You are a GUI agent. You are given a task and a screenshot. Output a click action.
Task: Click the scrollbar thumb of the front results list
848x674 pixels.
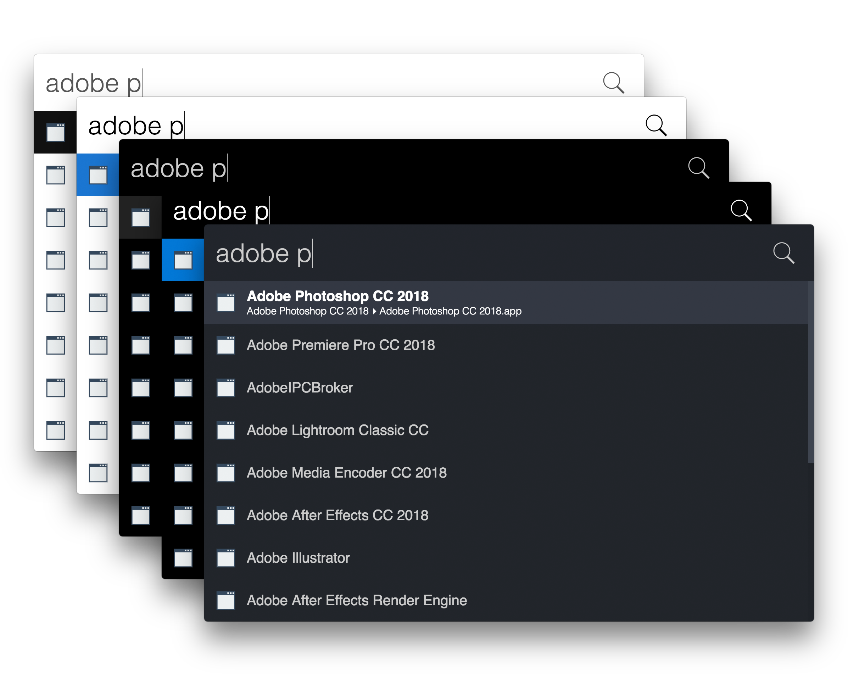[x=811, y=372]
